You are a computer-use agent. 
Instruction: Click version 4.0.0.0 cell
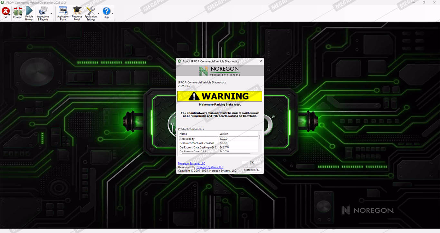pos(223,139)
